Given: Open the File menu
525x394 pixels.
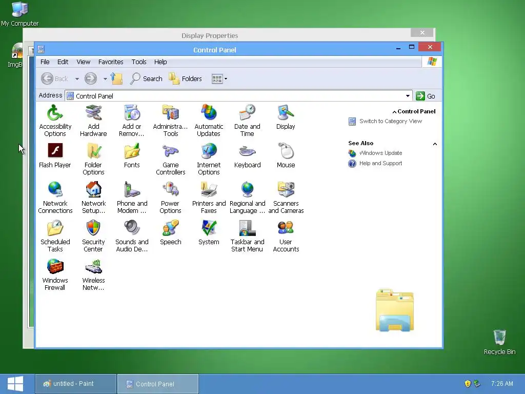Looking at the screenshot, I should tap(45, 62).
